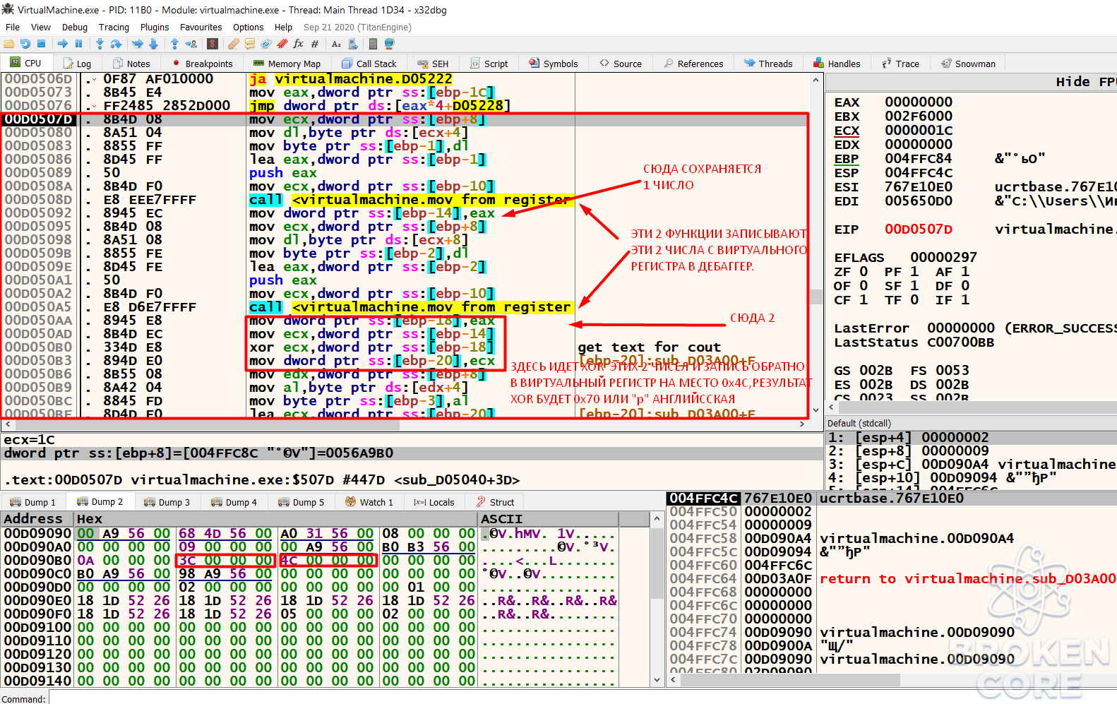Screen dimensions: 1117x704
Task: Switch to the Memory Map tab
Action: click(x=287, y=64)
